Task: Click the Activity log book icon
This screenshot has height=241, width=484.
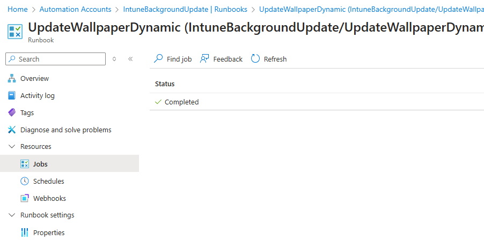Action: [x=12, y=96]
